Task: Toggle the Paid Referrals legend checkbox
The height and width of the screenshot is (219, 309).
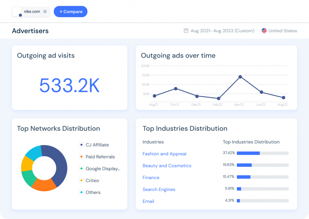Action: coord(81,157)
